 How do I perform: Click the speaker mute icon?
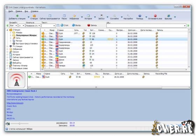coord(8,124)
